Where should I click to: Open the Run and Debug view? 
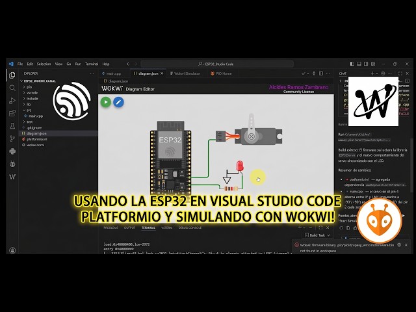tap(12, 101)
